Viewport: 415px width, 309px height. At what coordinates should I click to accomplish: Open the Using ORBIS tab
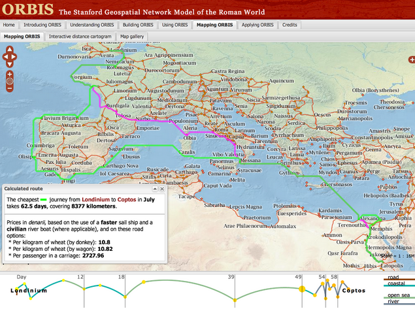click(x=174, y=25)
